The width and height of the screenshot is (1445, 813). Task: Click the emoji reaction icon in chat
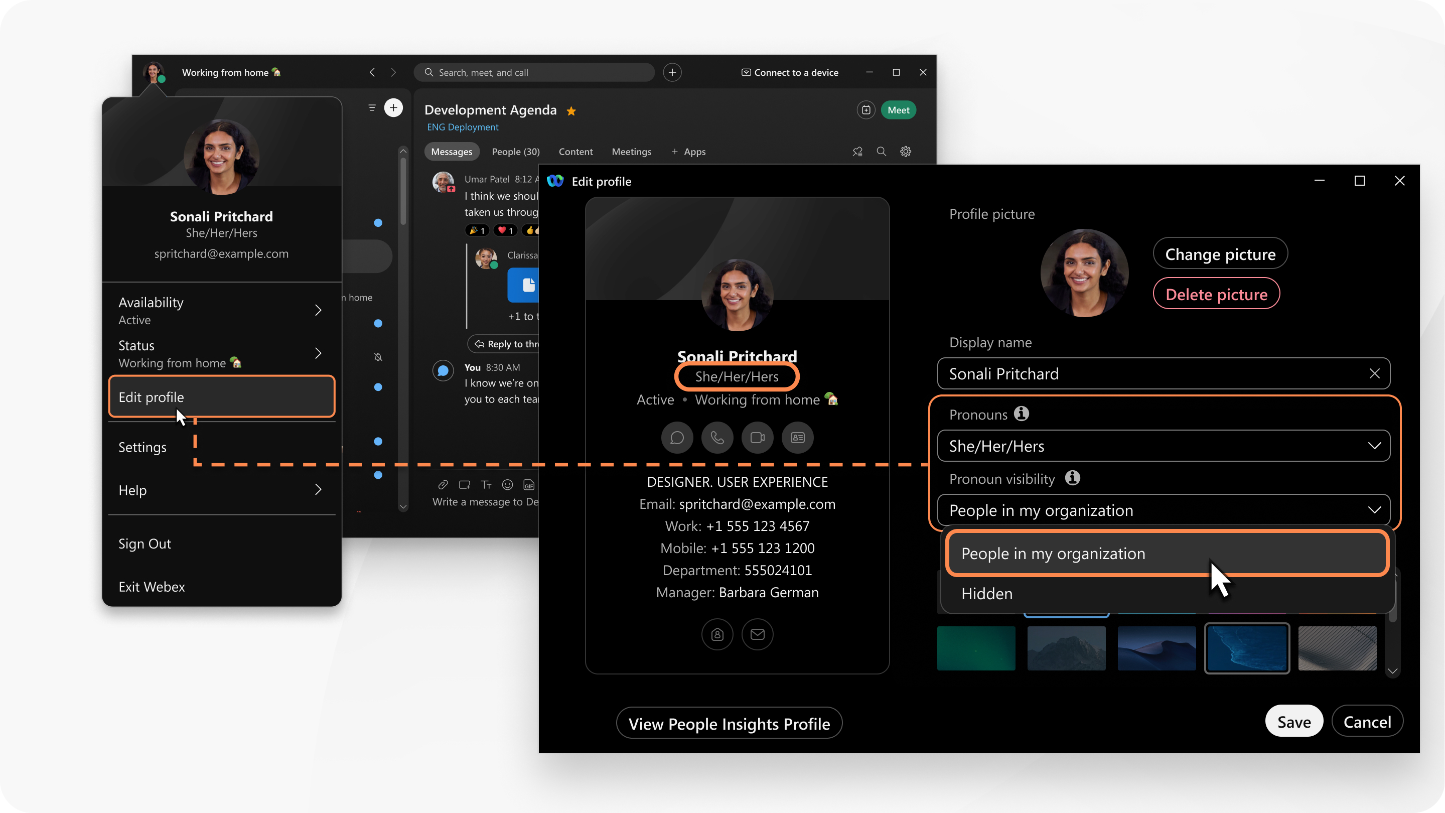click(508, 483)
